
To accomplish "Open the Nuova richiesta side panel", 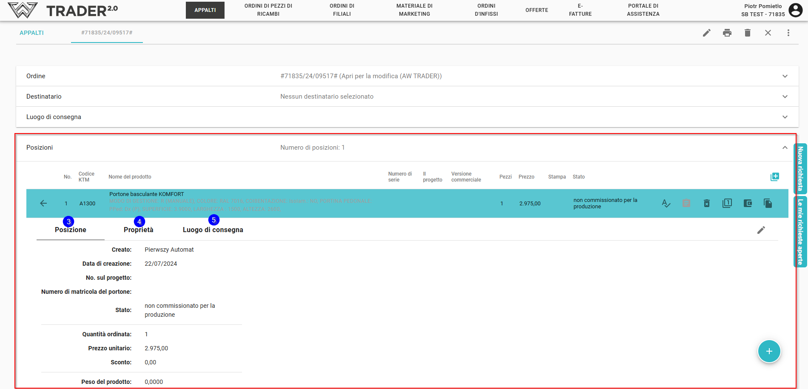I will point(800,169).
